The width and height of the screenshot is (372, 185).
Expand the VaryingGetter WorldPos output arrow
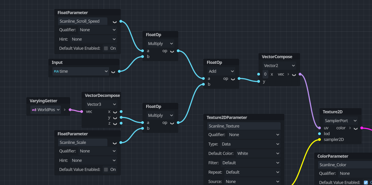pyautogui.click(x=65, y=110)
